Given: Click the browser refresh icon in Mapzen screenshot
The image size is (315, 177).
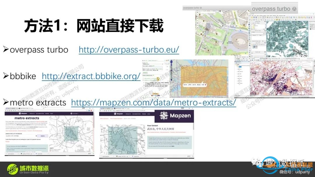Looking at the screenshot, I should point(104,111).
